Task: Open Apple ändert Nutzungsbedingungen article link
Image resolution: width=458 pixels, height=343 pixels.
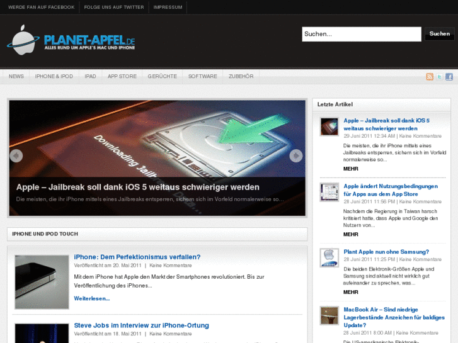Action: [x=391, y=190]
